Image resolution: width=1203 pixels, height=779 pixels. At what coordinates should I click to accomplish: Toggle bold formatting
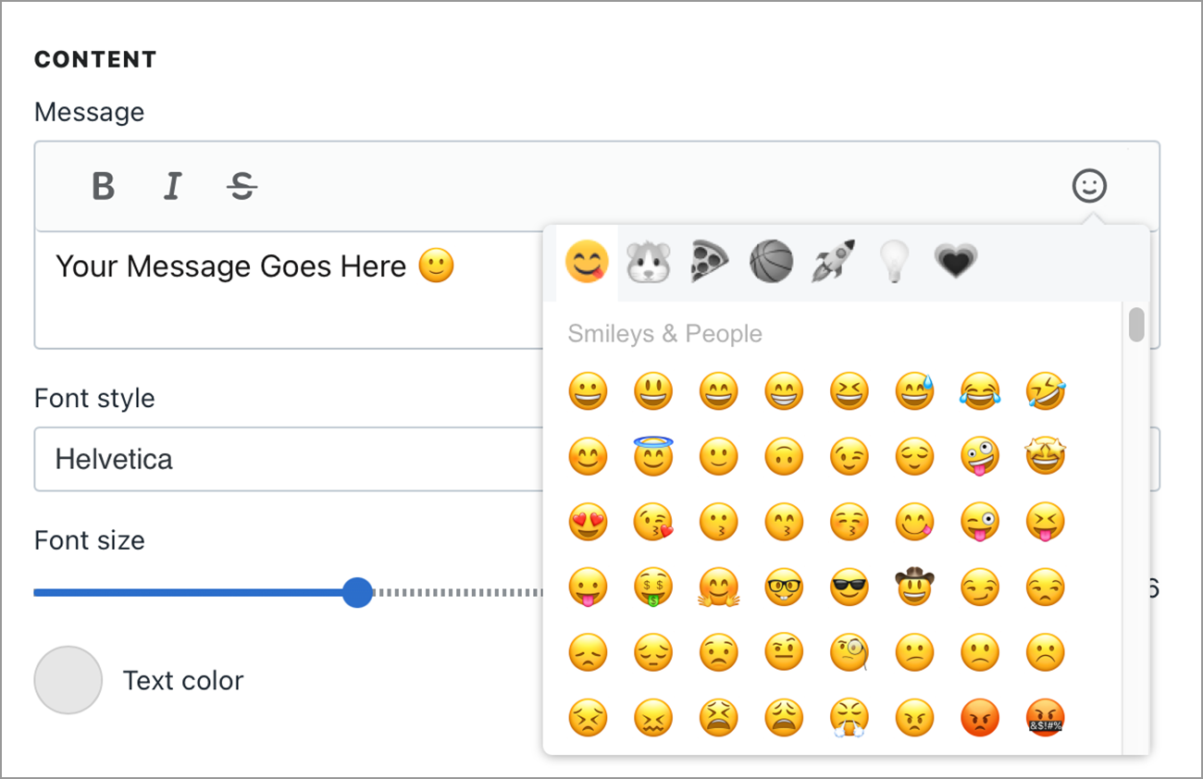point(102,185)
